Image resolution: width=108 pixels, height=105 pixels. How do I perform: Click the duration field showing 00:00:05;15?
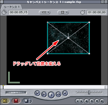[x=18, y=12]
